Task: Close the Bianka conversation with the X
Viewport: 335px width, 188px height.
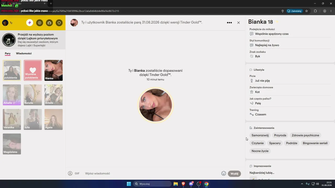Action: pyautogui.click(x=238, y=23)
